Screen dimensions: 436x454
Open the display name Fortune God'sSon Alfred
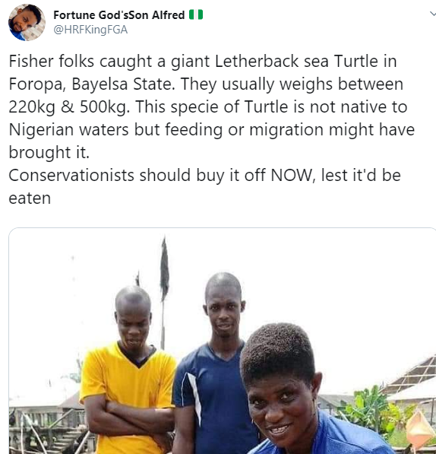point(118,14)
